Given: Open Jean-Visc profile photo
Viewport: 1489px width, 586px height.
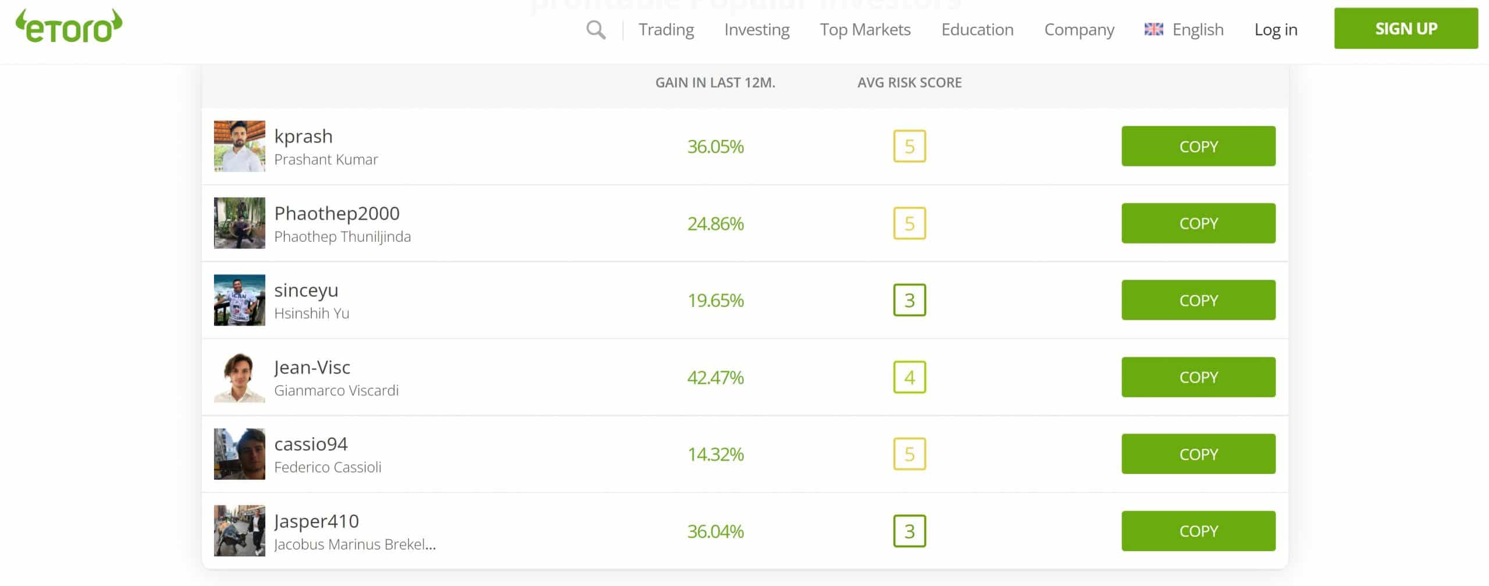Looking at the screenshot, I should pyautogui.click(x=239, y=377).
